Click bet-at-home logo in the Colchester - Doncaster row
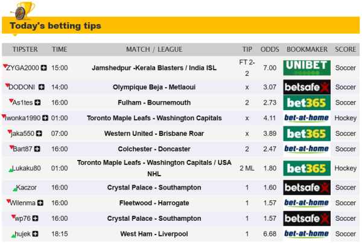The width and height of the screenshot is (362, 243). point(306,149)
